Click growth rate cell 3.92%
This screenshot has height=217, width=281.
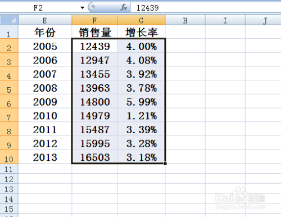142,74
